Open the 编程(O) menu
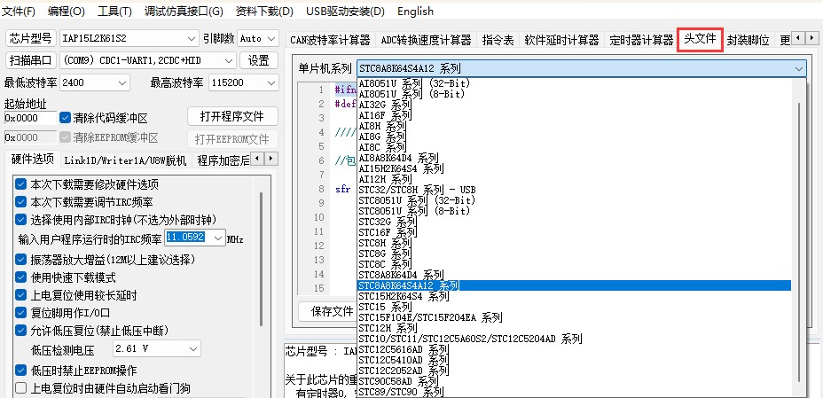 (67, 11)
